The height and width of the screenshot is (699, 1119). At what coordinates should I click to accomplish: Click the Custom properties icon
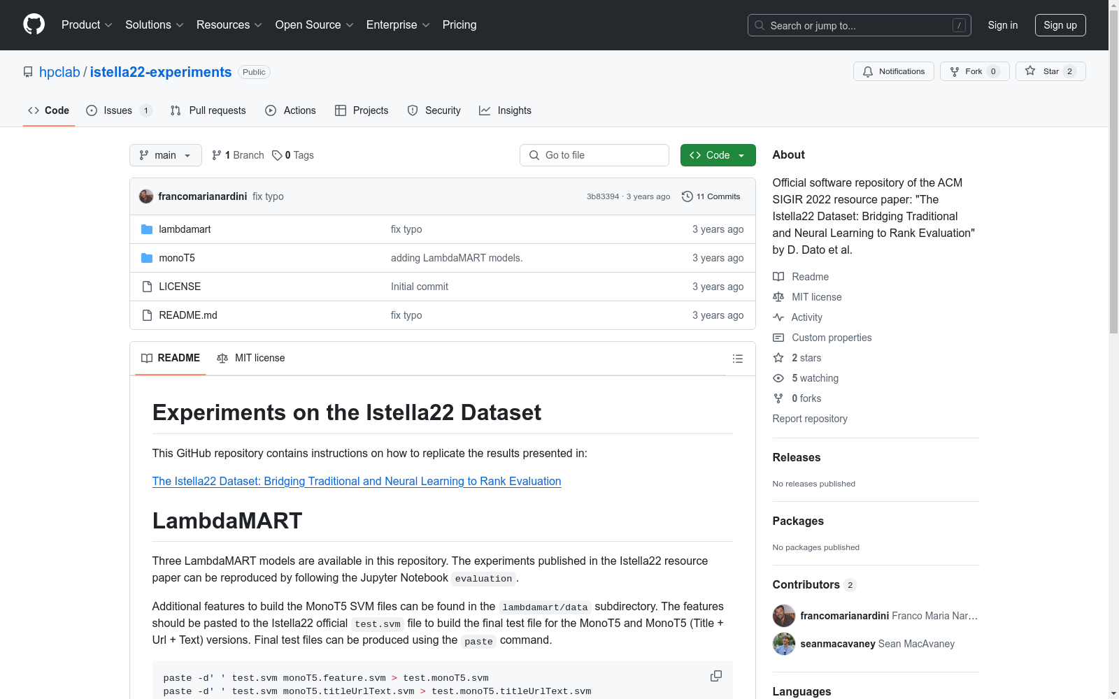pos(778,338)
